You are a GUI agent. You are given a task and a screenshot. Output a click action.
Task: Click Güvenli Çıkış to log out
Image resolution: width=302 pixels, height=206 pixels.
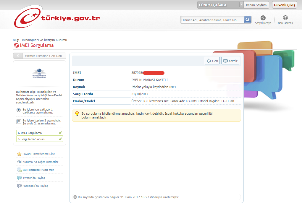tap(285, 5)
